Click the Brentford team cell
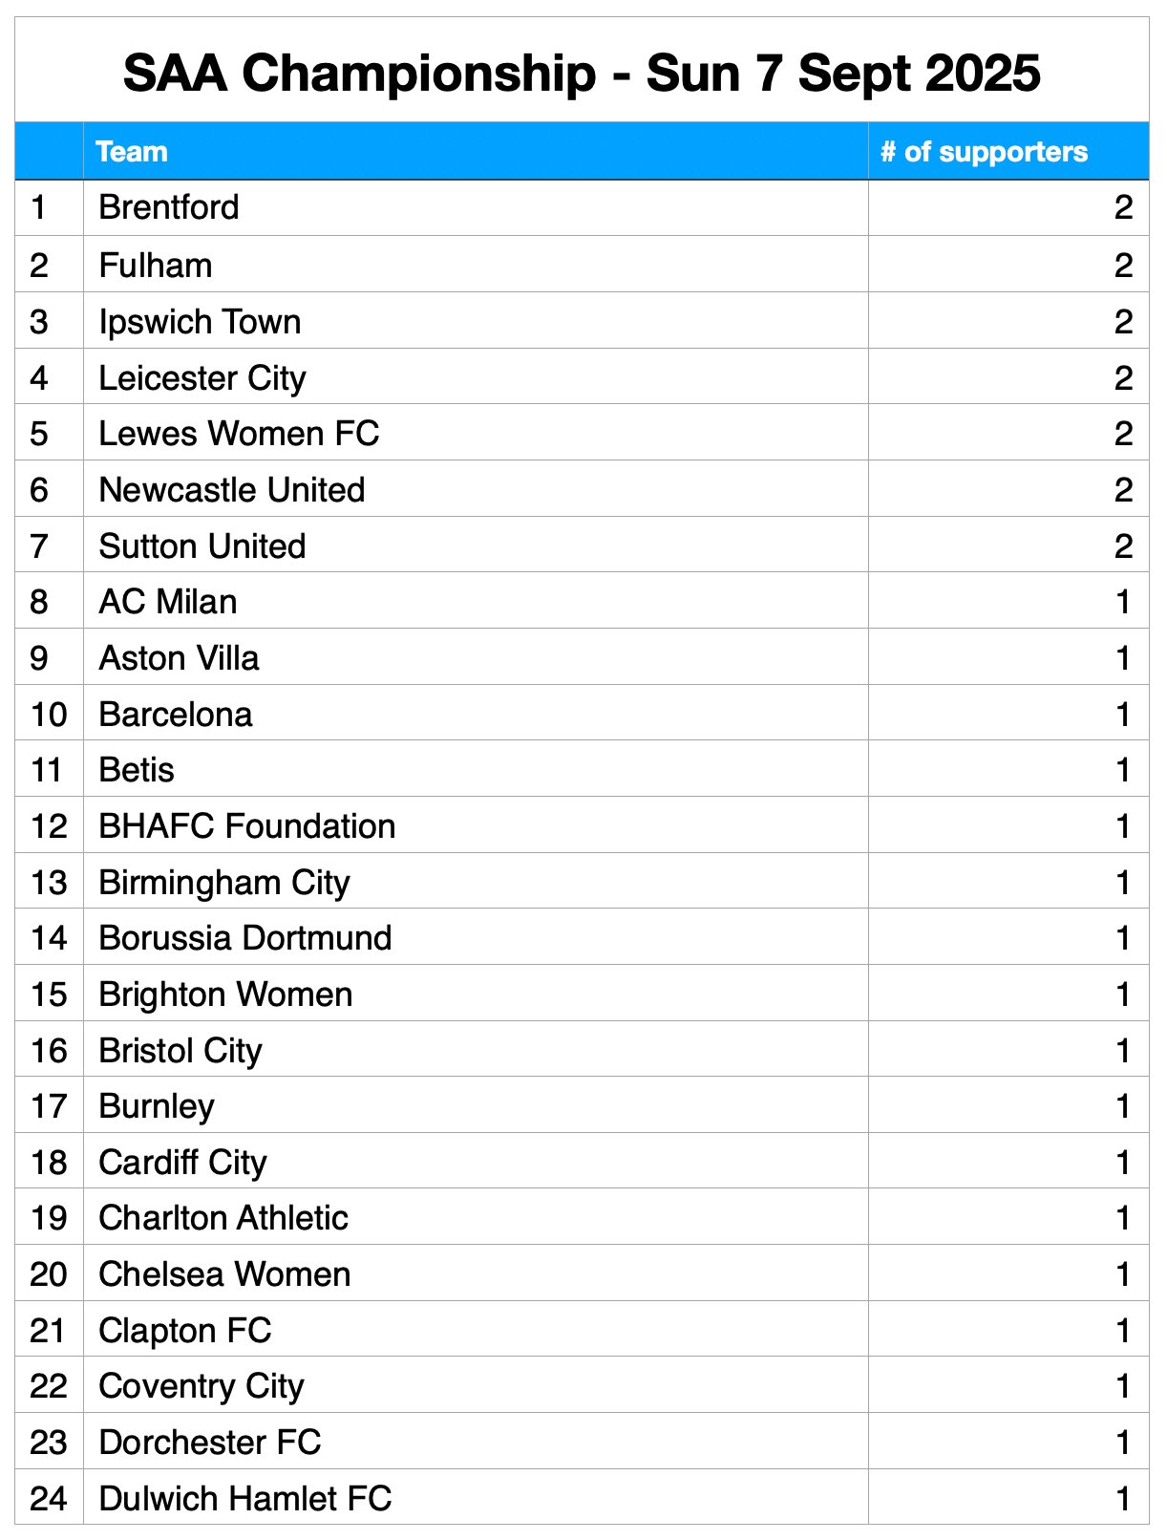This screenshot has width=1167, height=1540. click(169, 208)
